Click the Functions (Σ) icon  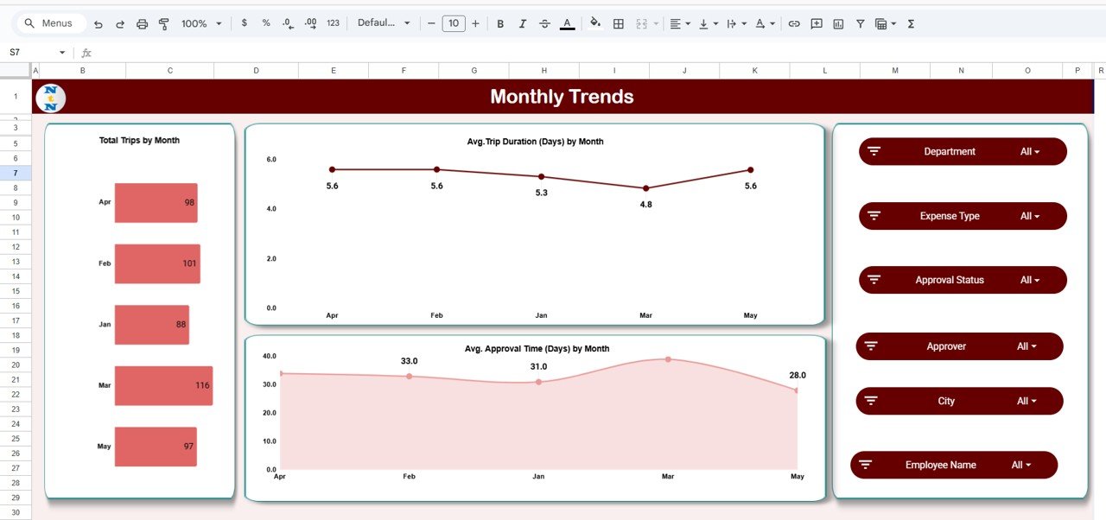tap(910, 23)
